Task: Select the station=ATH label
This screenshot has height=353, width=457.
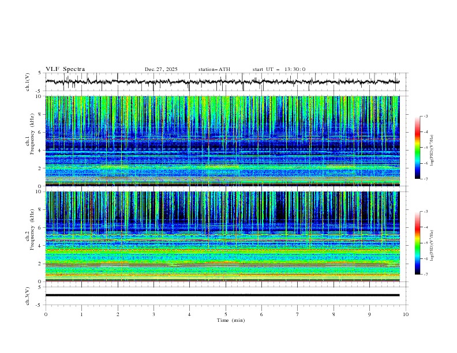Action: pos(214,69)
